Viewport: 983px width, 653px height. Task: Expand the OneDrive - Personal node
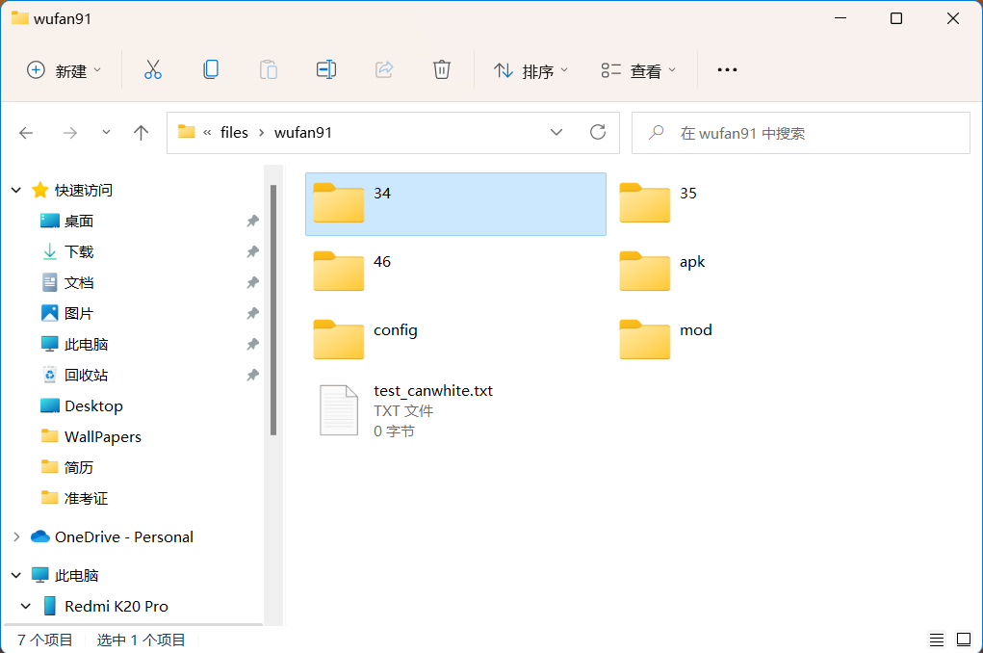tap(16, 537)
